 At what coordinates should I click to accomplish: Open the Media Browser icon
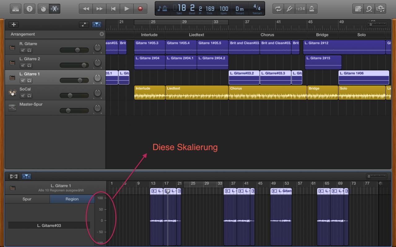380,9
